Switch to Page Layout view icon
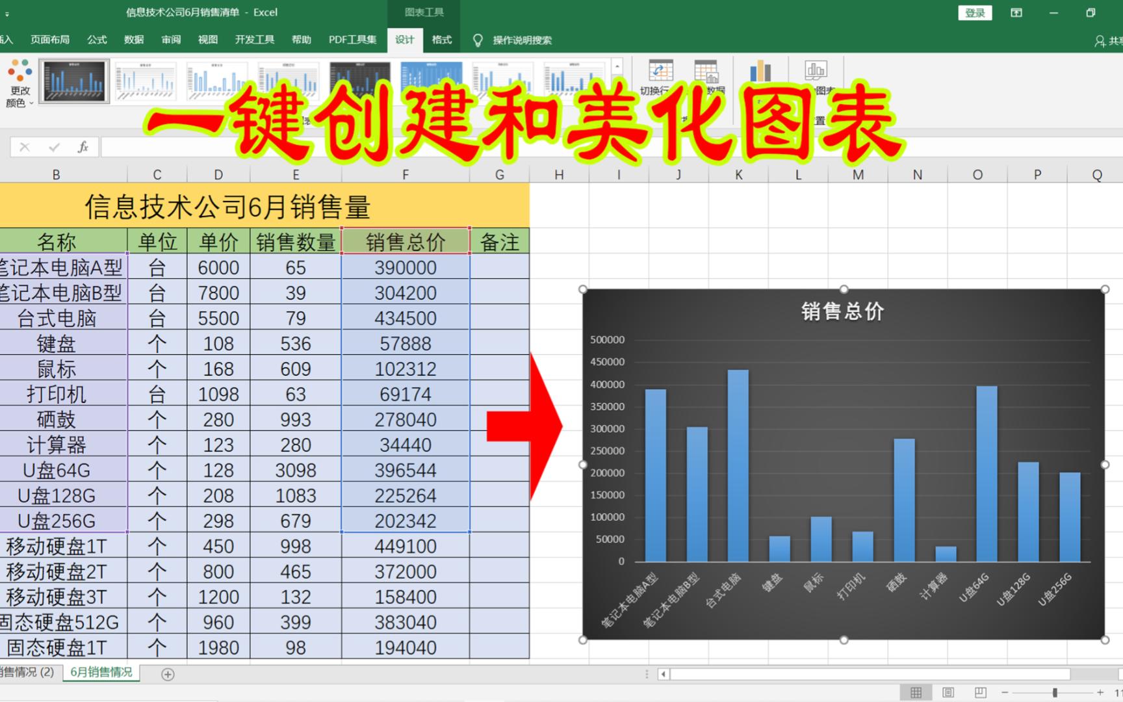 click(x=948, y=693)
